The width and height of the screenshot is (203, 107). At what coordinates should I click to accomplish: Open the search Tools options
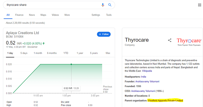109,15
